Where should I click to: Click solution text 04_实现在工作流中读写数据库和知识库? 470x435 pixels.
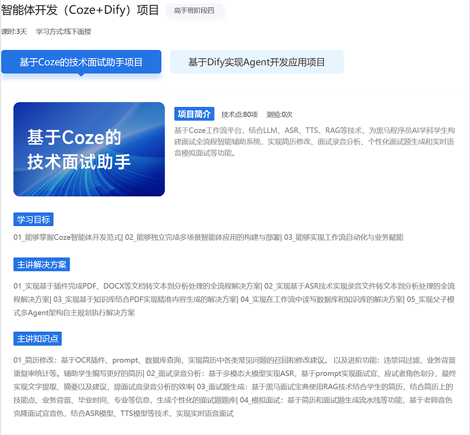click(x=322, y=300)
